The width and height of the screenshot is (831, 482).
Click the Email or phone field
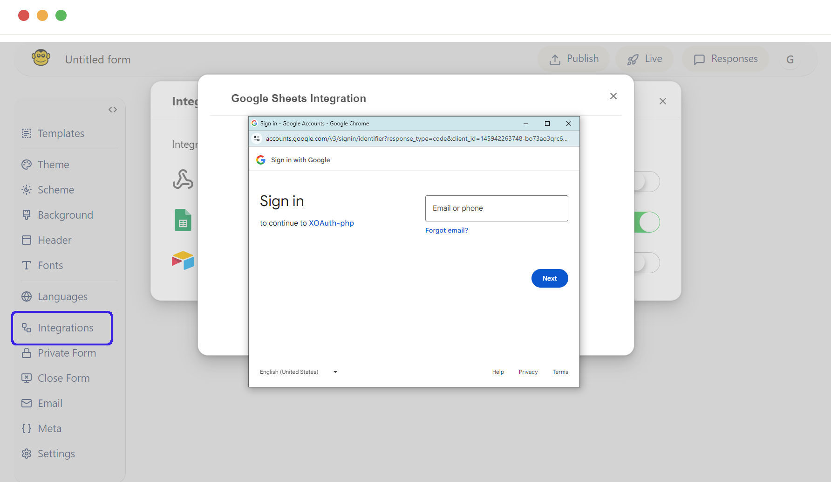pos(497,208)
